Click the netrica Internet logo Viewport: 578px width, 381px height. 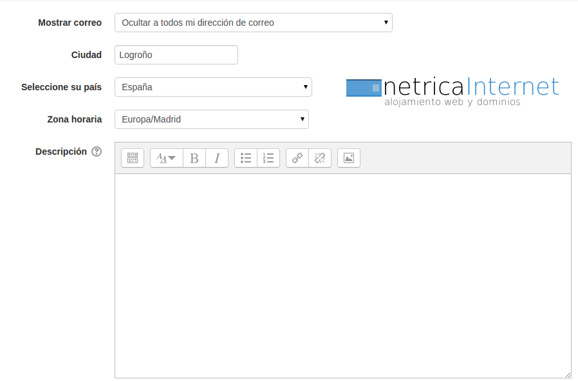pos(452,91)
